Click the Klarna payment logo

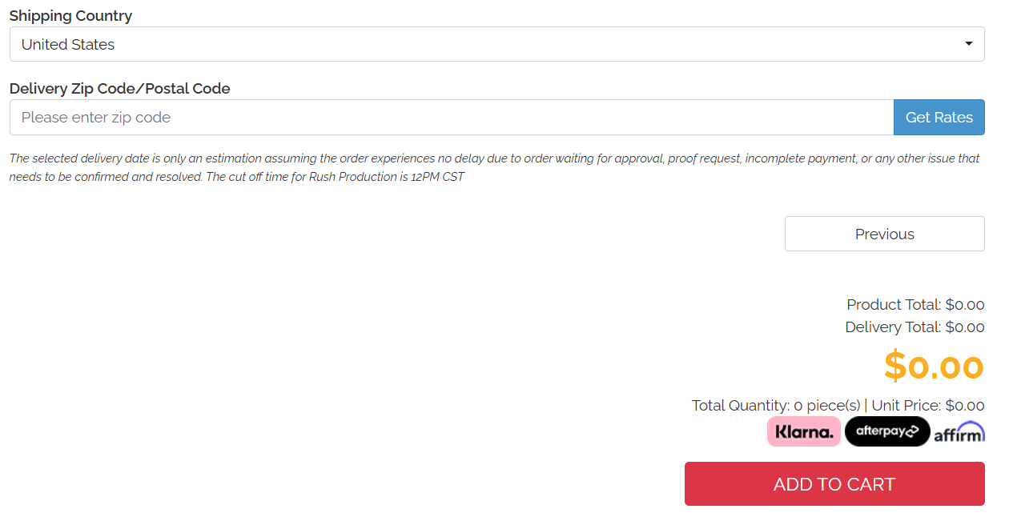[x=803, y=431]
